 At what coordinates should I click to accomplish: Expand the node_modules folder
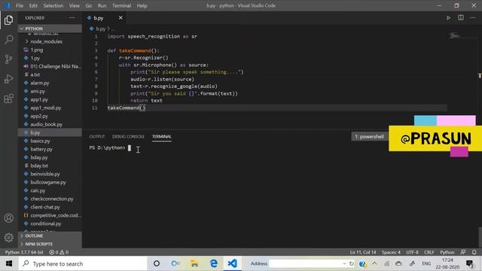[50, 41]
